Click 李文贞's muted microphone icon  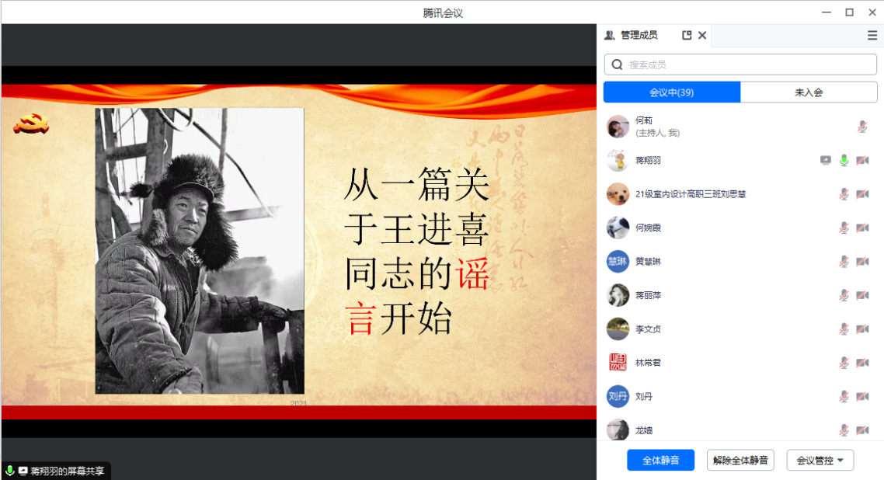844,329
